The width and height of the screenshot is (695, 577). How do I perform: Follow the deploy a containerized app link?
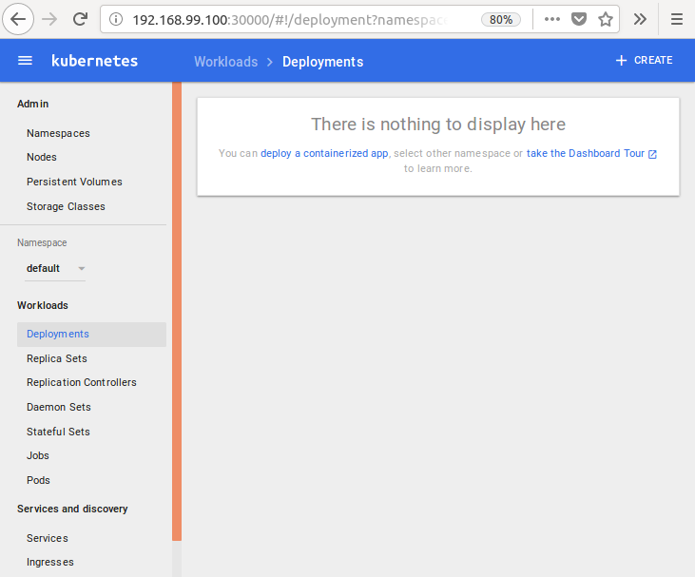click(324, 153)
